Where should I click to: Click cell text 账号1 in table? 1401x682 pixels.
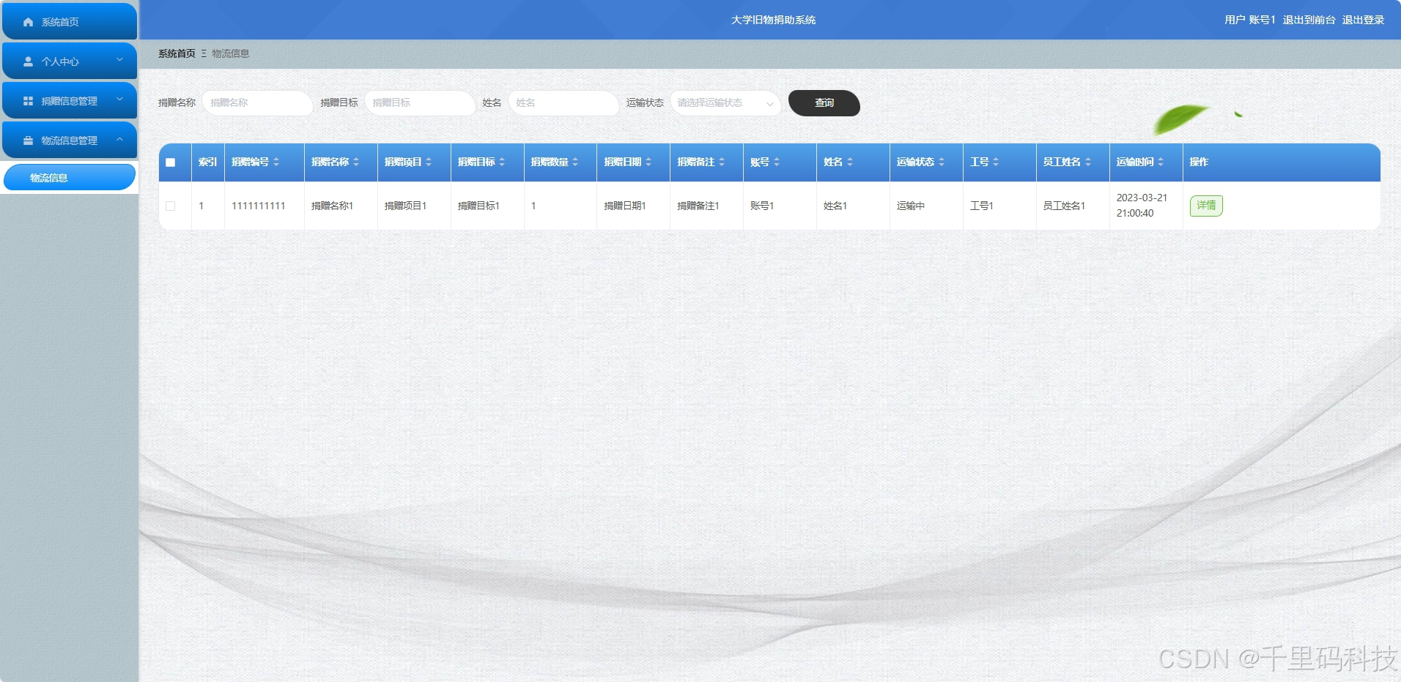[x=762, y=206]
